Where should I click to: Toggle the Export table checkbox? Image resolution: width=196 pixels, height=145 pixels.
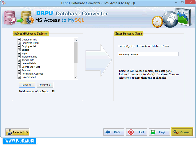pos(19,50)
